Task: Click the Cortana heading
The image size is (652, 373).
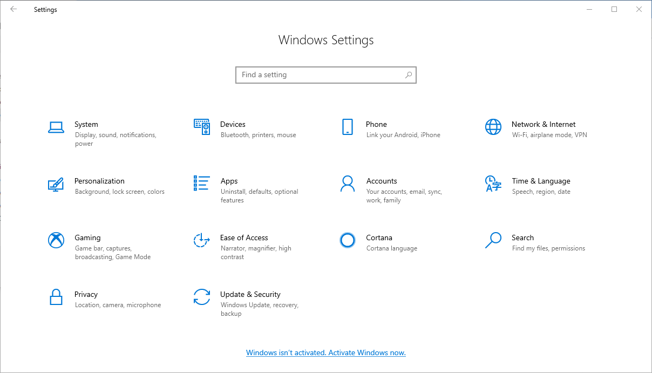Action: pos(379,238)
